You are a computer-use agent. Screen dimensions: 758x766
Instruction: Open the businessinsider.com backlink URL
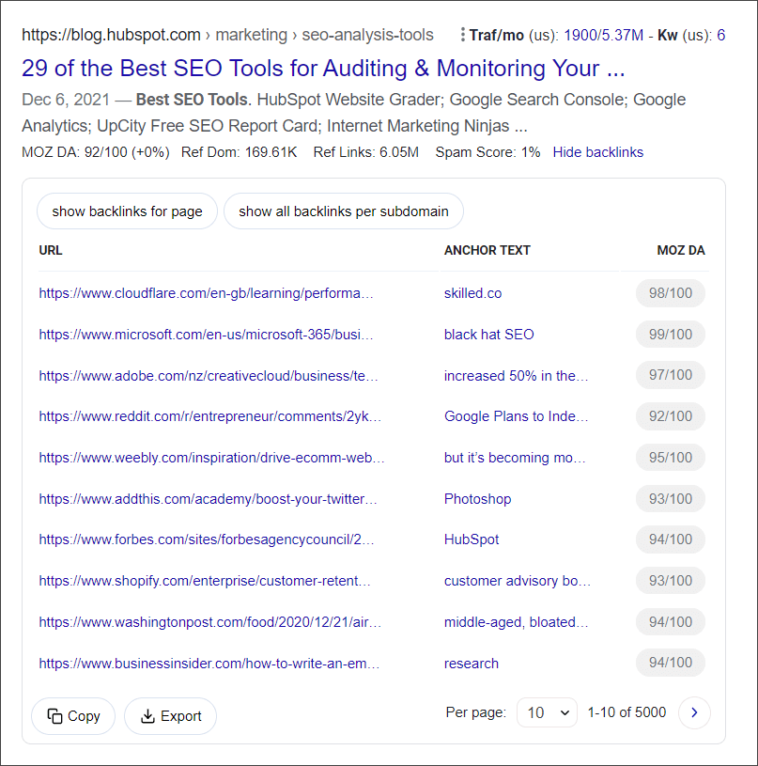[x=209, y=664]
